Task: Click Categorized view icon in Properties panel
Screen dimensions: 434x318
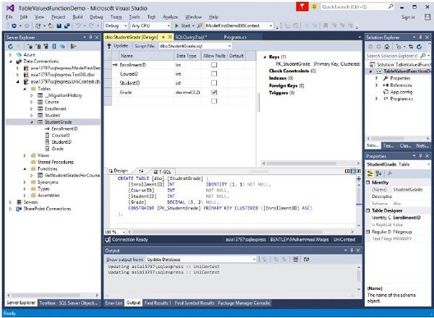Action: [x=370, y=173]
